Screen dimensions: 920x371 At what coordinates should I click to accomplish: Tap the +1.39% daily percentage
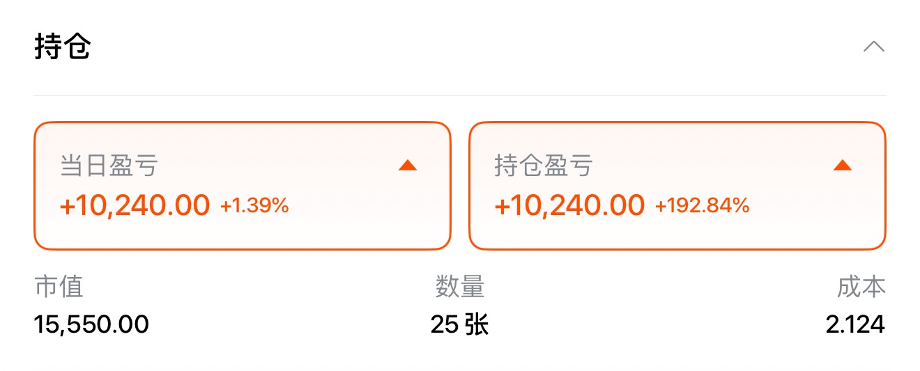coord(254,206)
